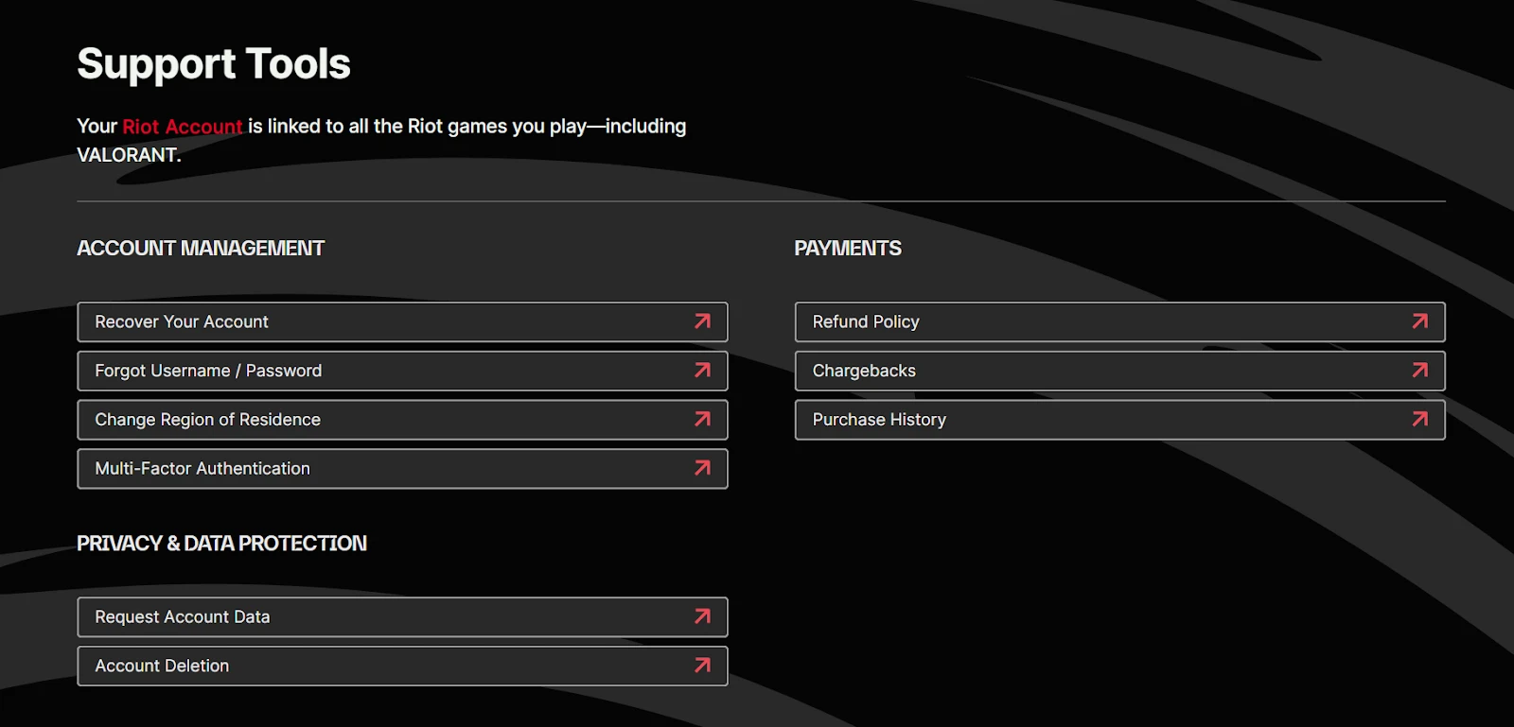Viewport: 1514px width, 727px height.
Task: View the Refund Policy page
Action: tap(866, 322)
